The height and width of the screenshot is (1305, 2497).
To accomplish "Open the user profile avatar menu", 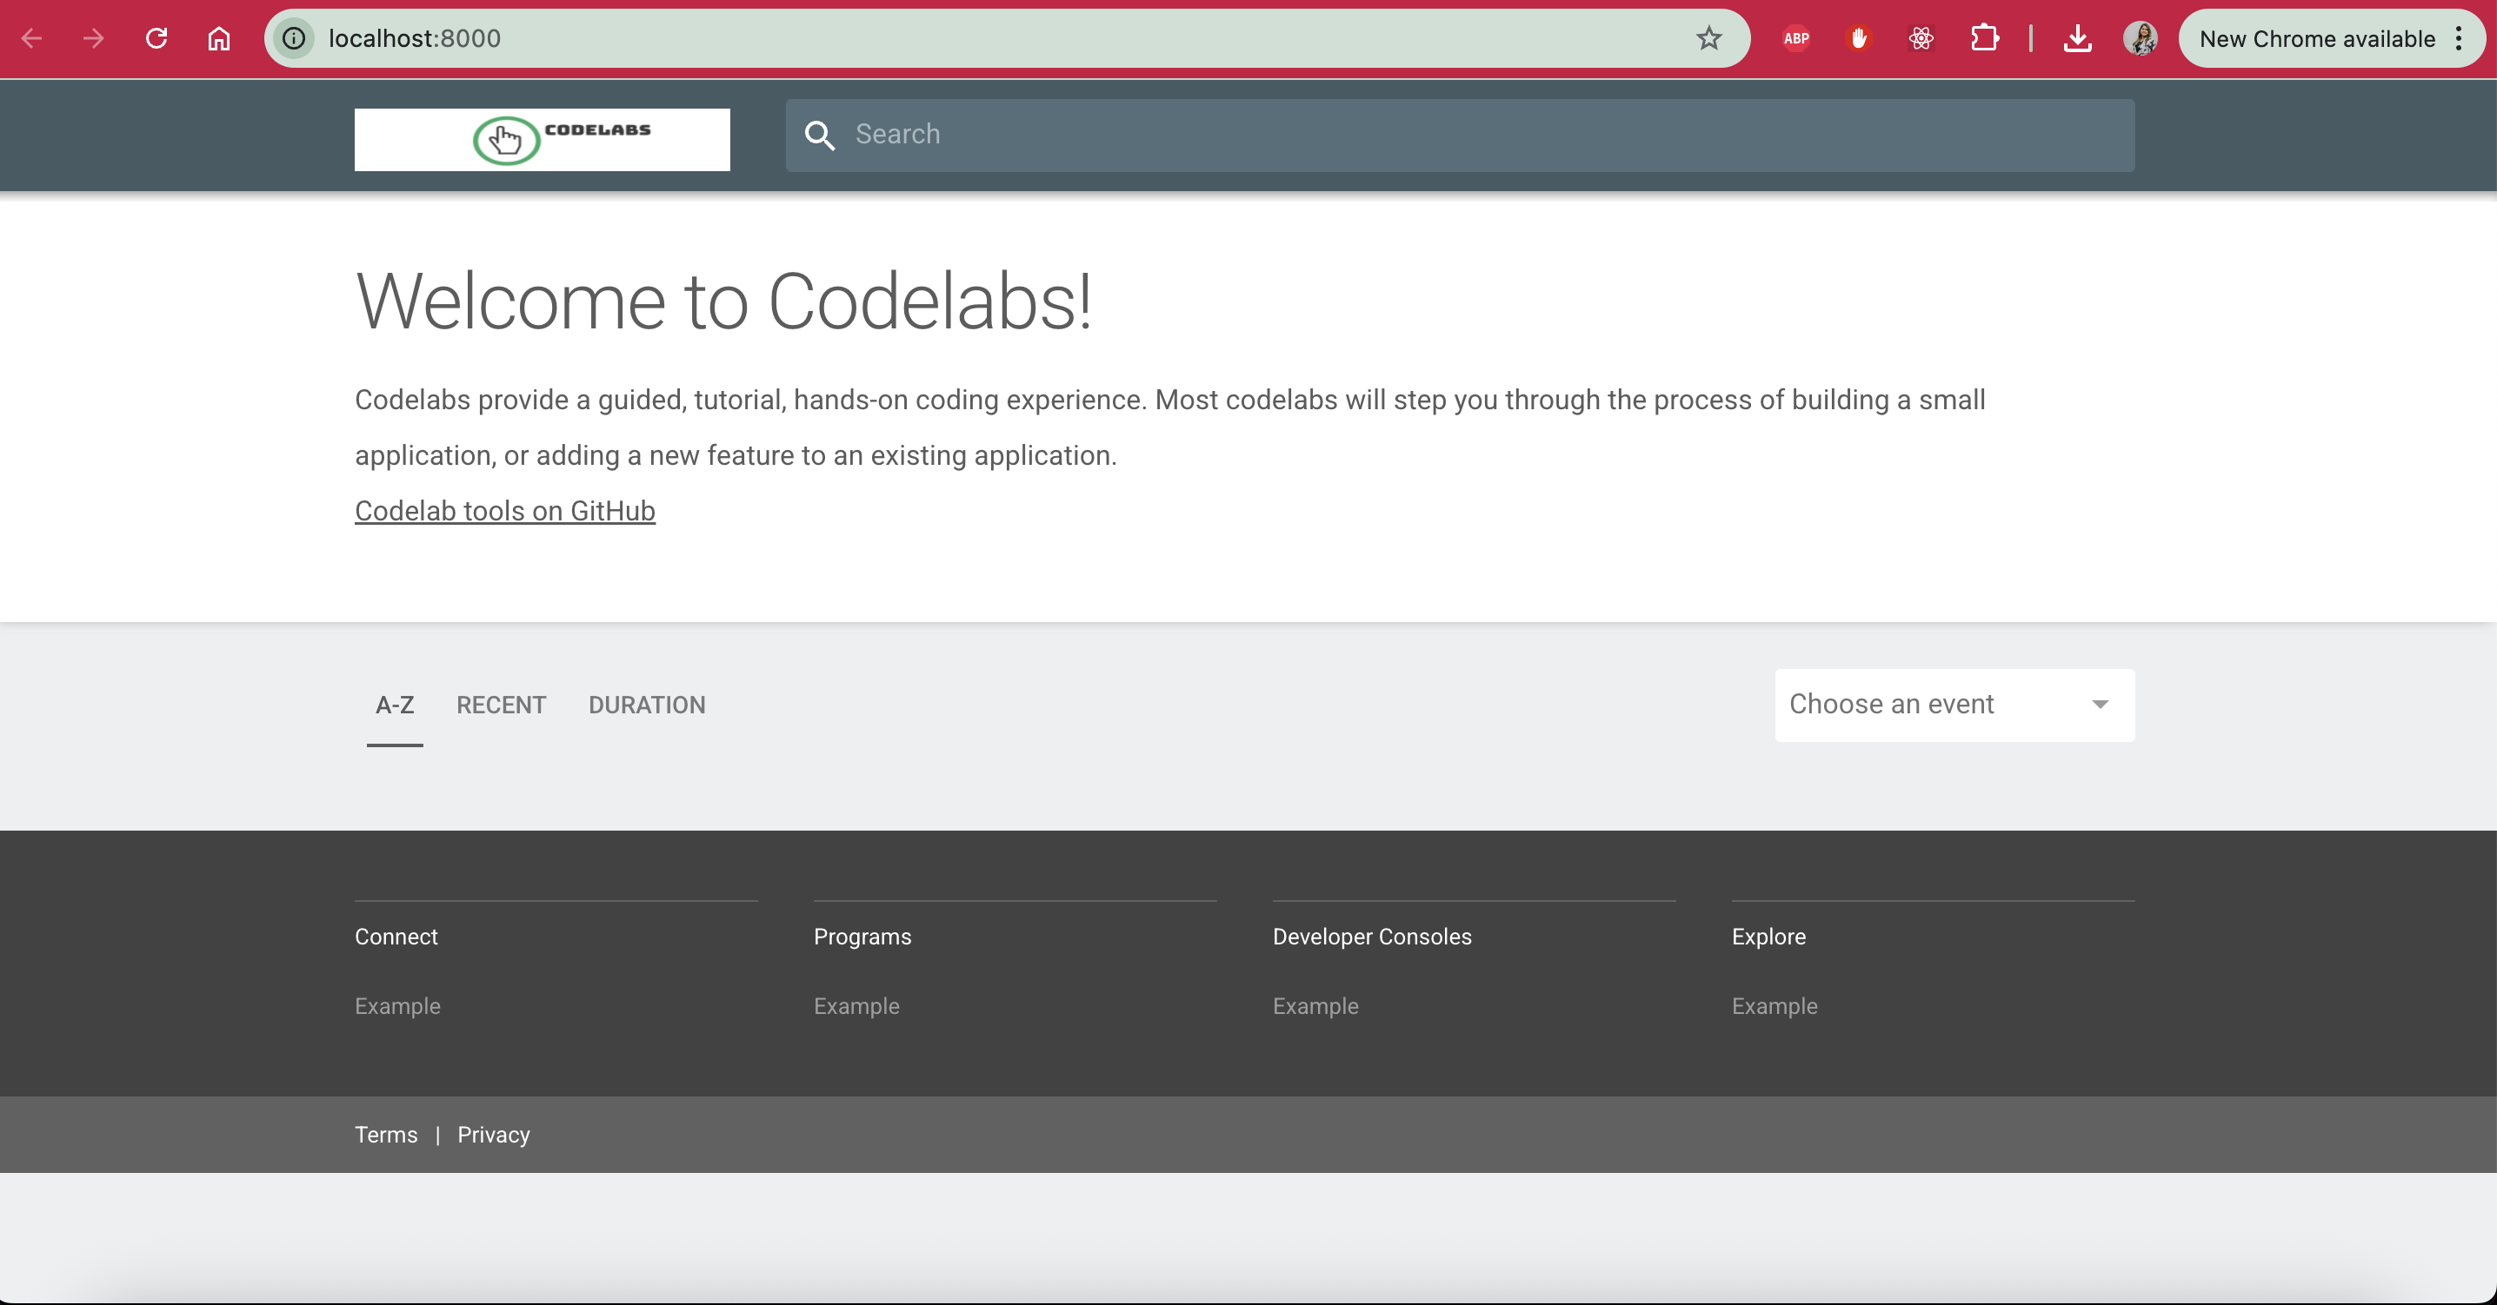I will [x=2140, y=39].
